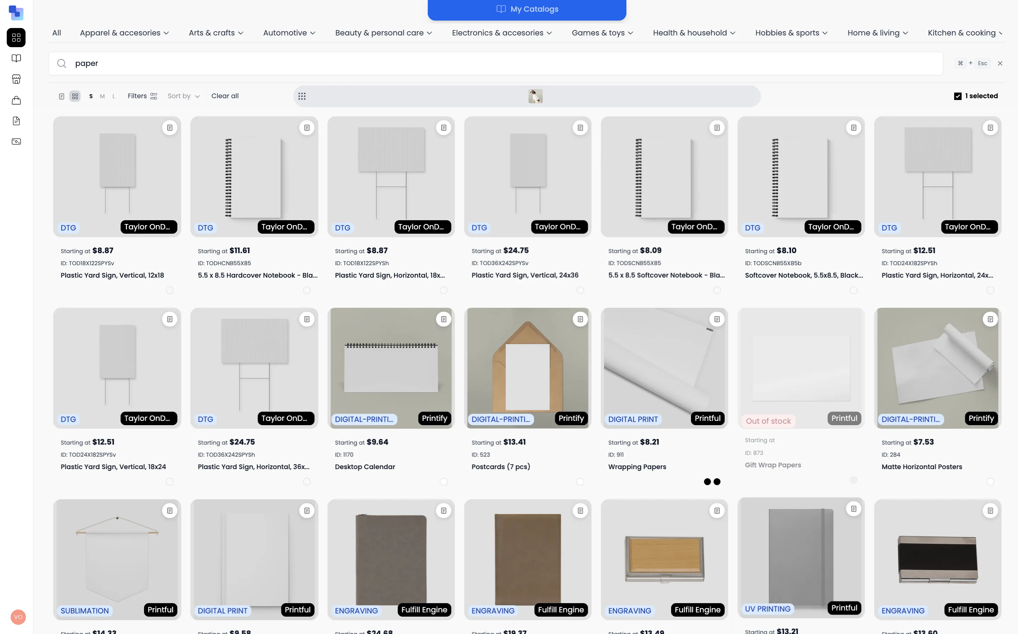The width and height of the screenshot is (1018, 634).
Task: Open Postcards (7 pcs) product title
Action: 500,467
